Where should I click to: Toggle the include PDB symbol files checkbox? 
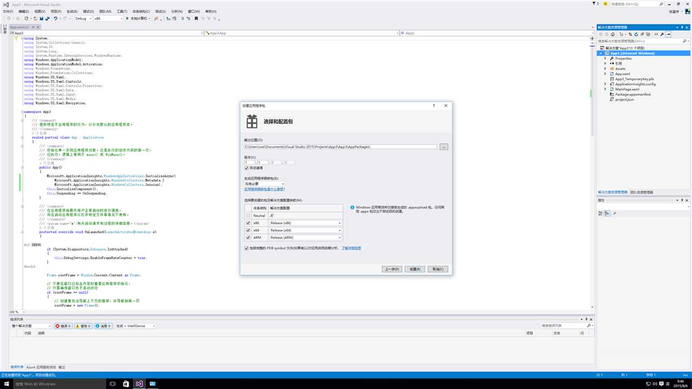pyautogui.click(x=247, y=248)
